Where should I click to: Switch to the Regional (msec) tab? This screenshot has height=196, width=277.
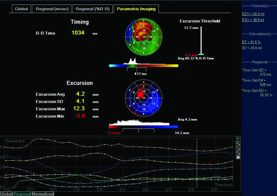tap(52, 9)
